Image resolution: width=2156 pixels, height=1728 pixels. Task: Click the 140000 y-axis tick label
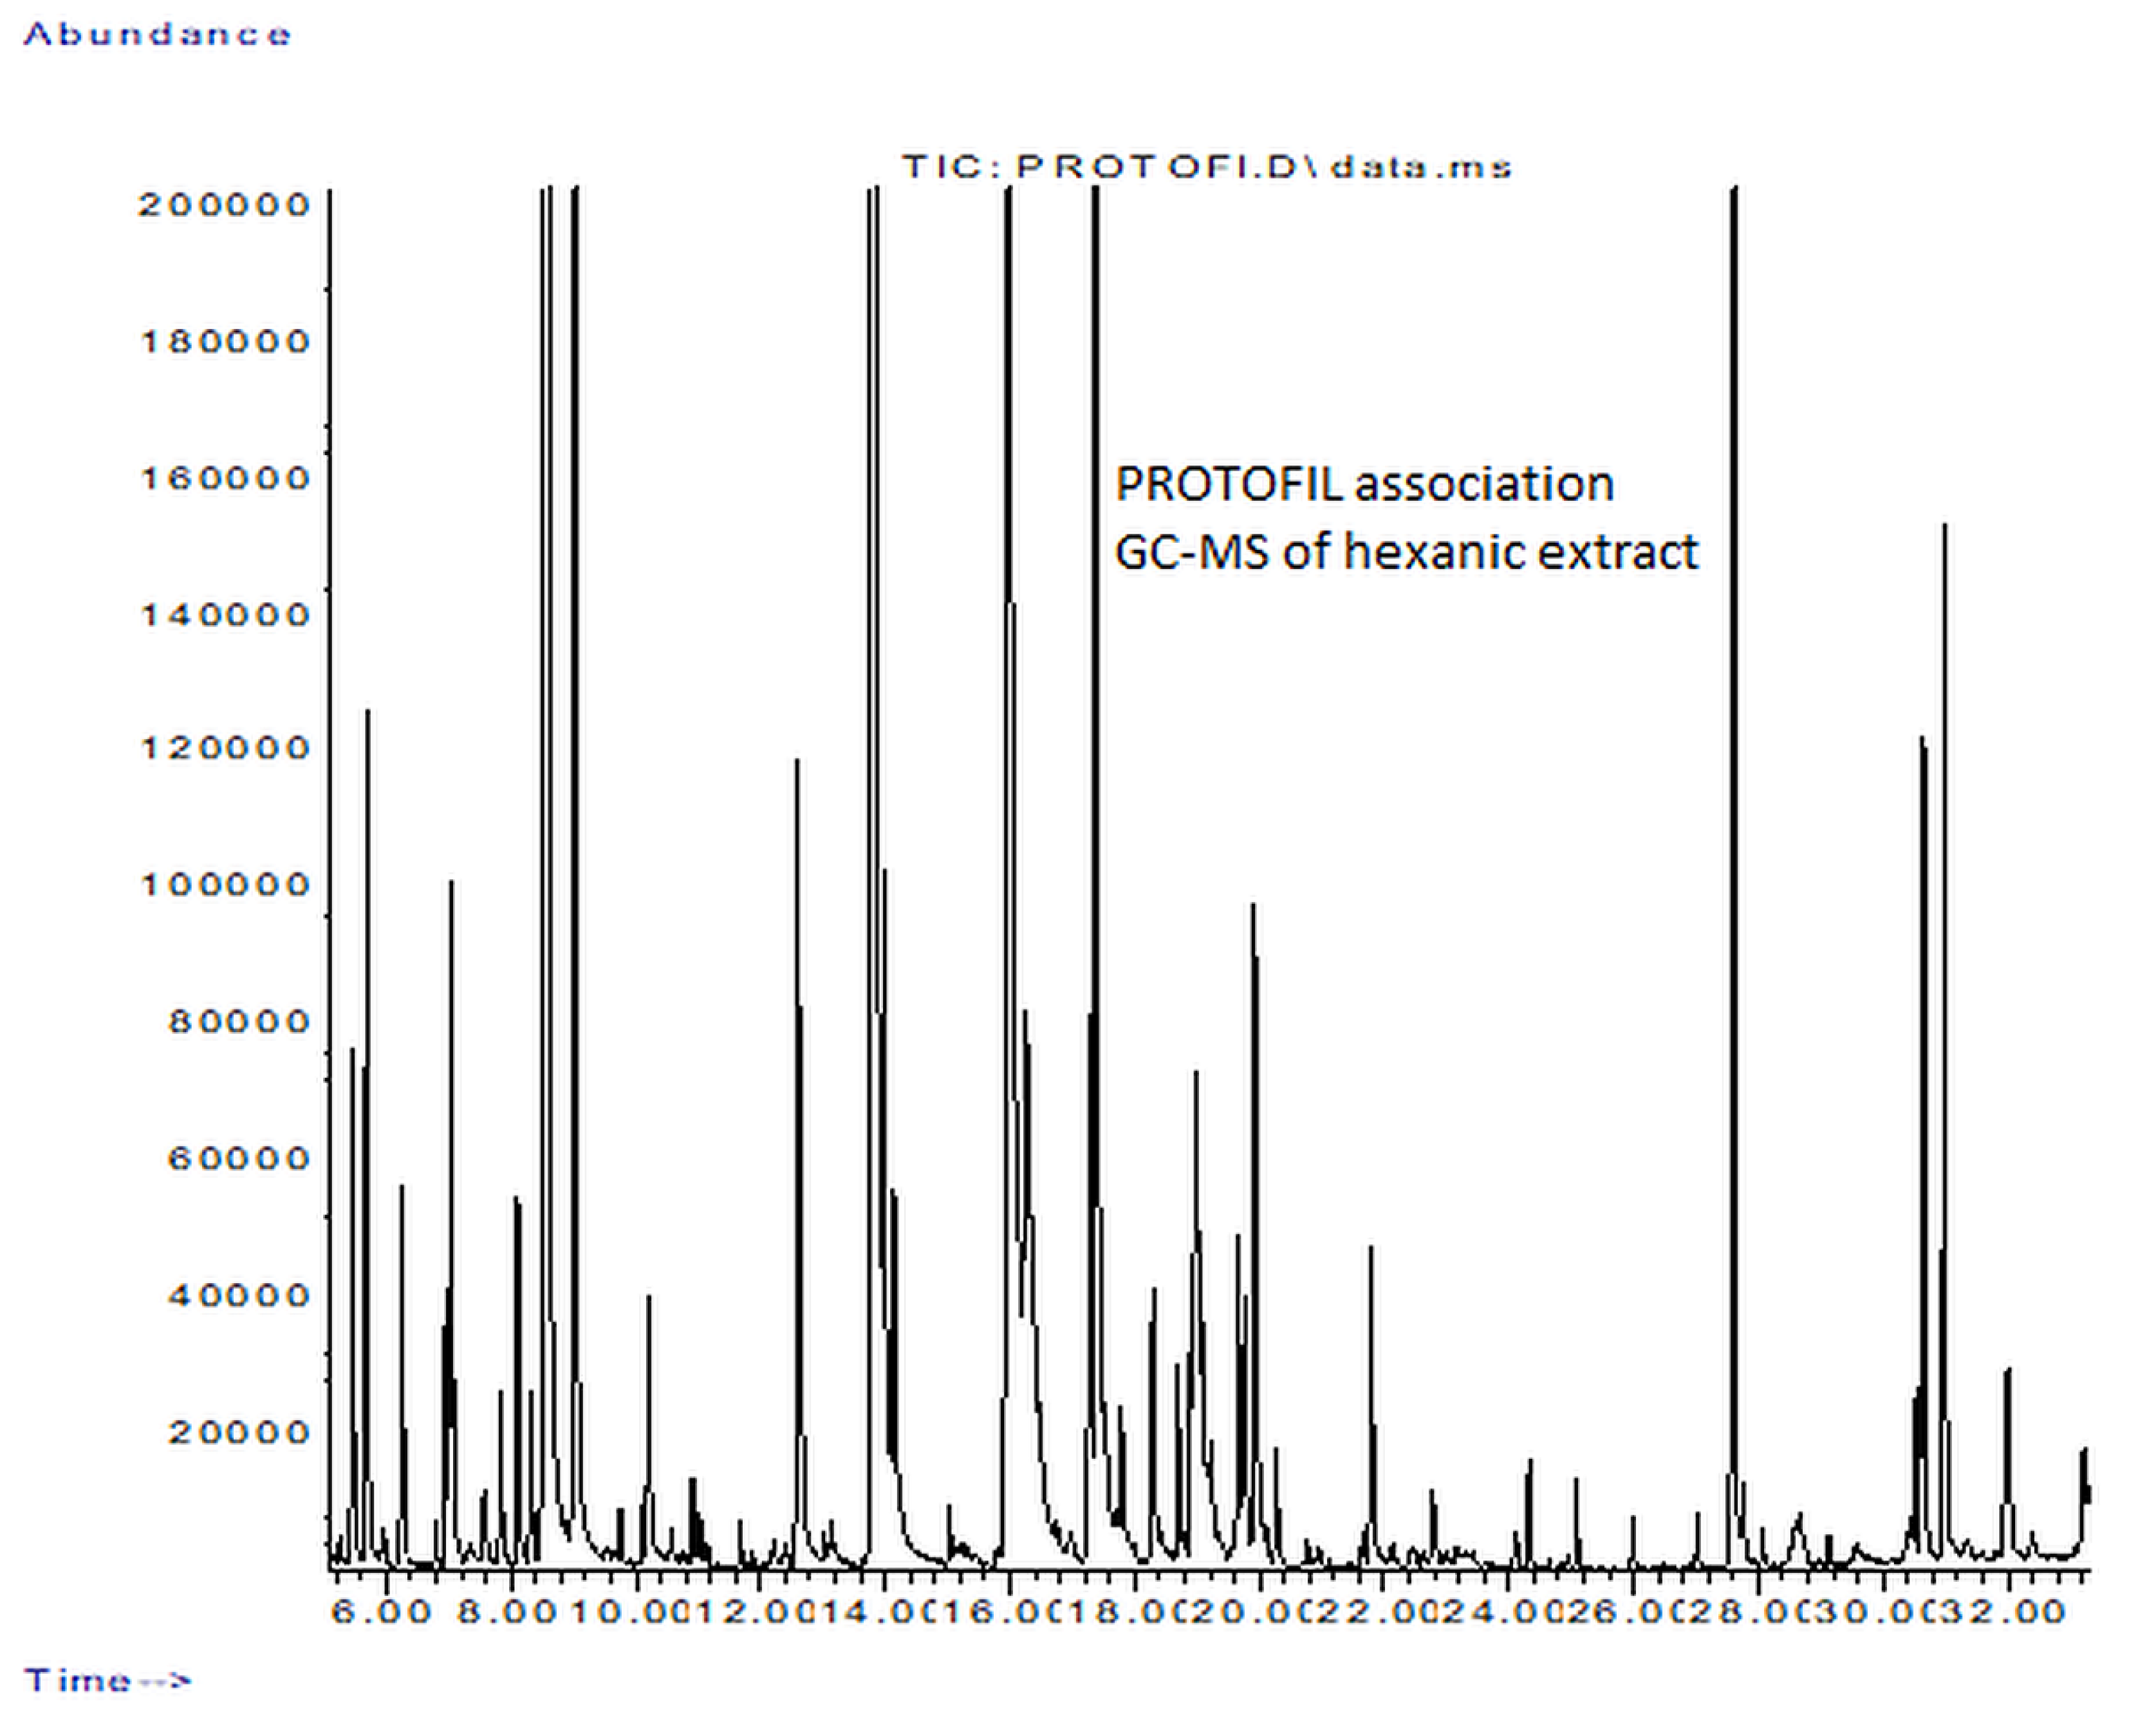[224, 615]
